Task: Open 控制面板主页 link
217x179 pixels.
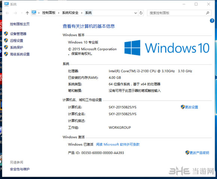Action: tap(20, 24)
